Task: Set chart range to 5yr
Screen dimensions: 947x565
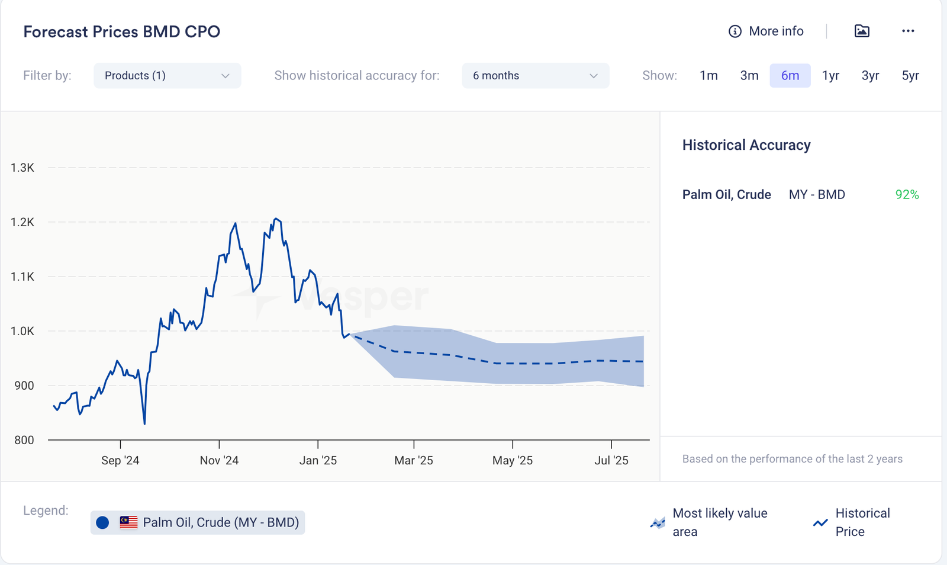Action: (x=910, y=76)
